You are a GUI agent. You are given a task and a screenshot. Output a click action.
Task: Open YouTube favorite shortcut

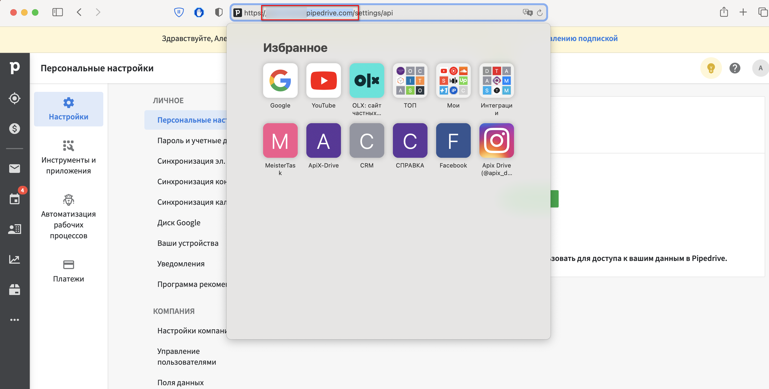click(323, 80)
